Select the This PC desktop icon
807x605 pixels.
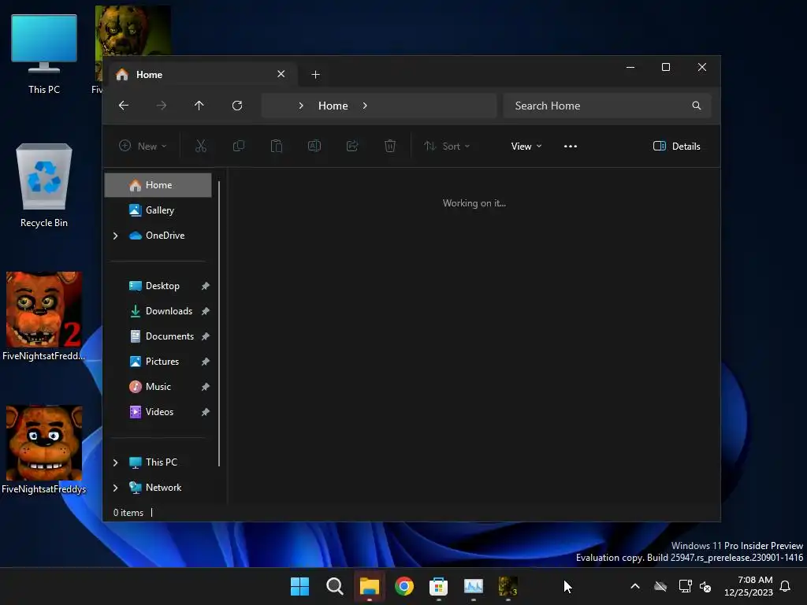point(44,54)
